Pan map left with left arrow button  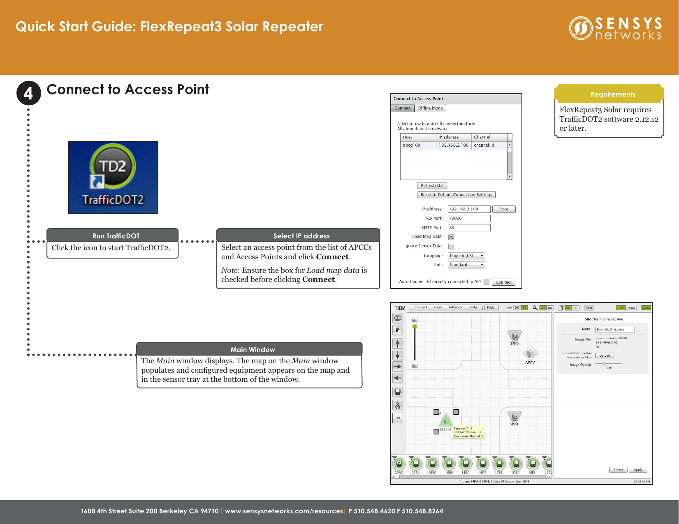pos(398,378)
